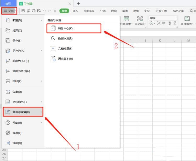Close the 工作簿1 document tab
Image resolution: width=196 pixels, height=161 pixels.
(x=70, y=4)
